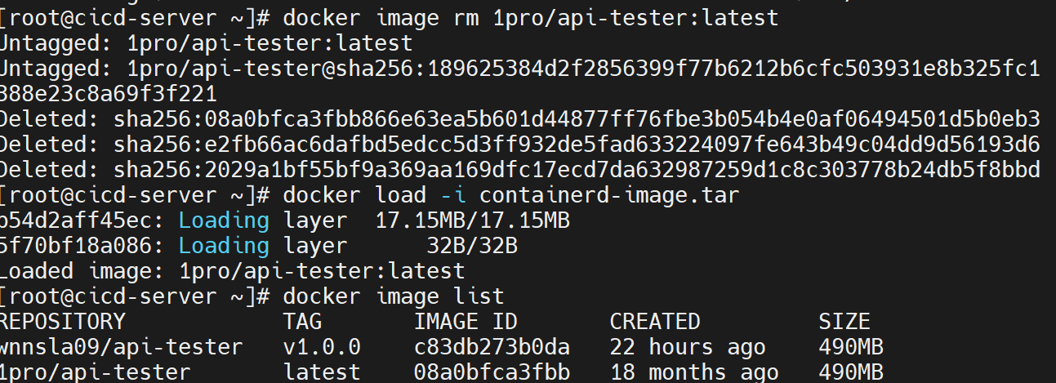Viewport: 1056px width, 383px height.
Task: Click the 17.15MB/17.15MB layer progress text
Action: [x=472, y=220]
